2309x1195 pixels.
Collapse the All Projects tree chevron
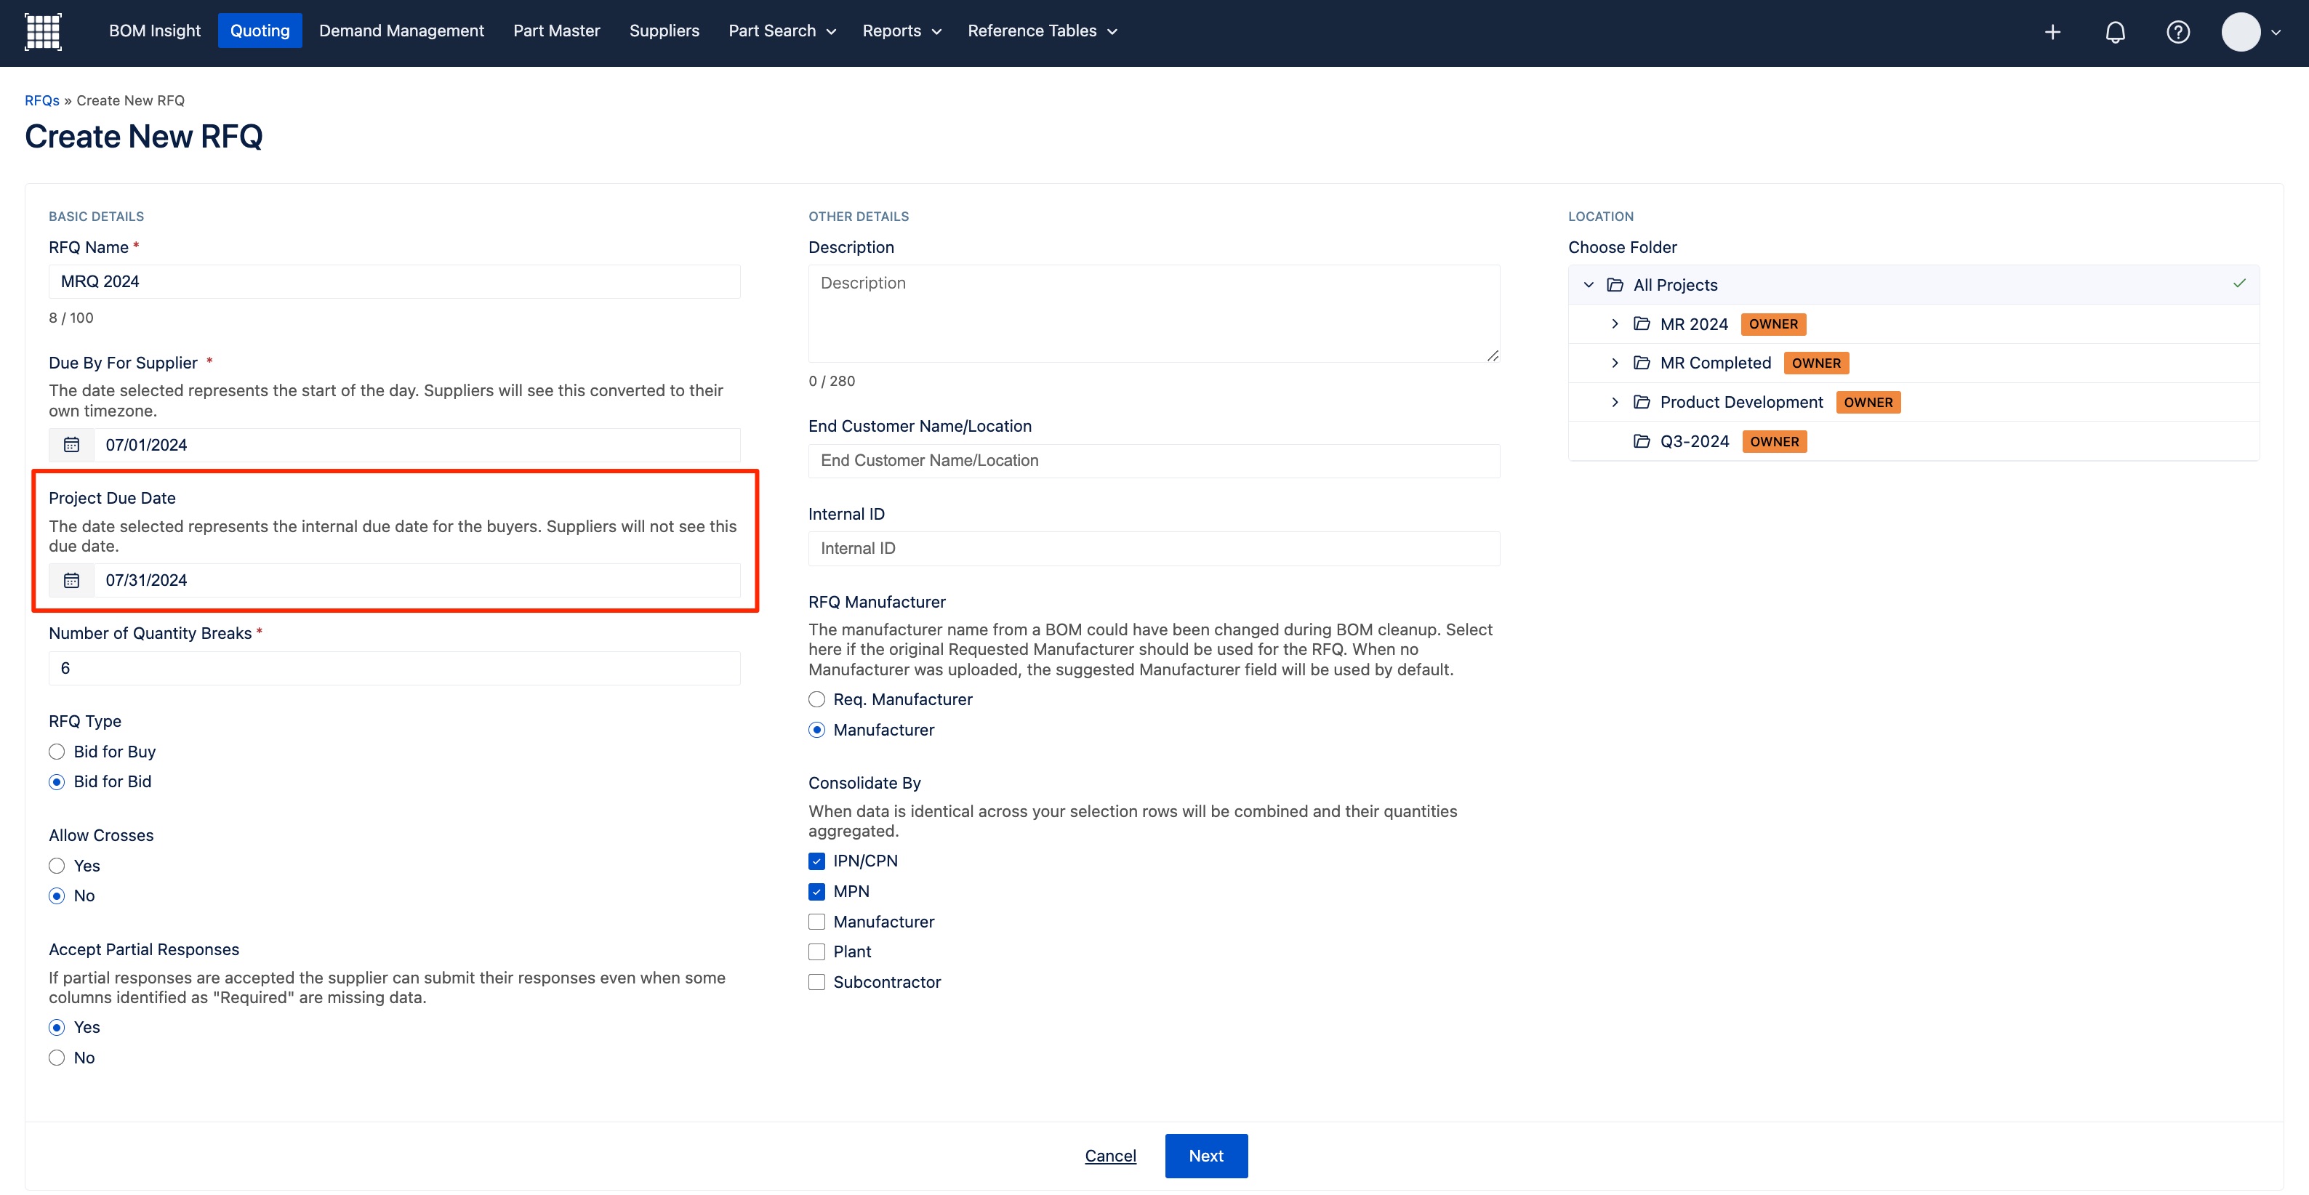(x=1589, y=285)
